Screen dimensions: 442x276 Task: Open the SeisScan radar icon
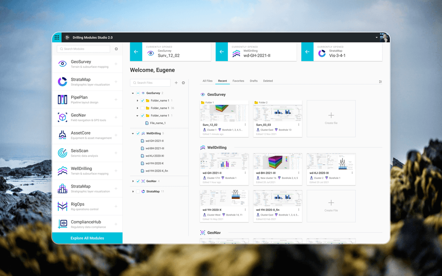tap(62, 153)
